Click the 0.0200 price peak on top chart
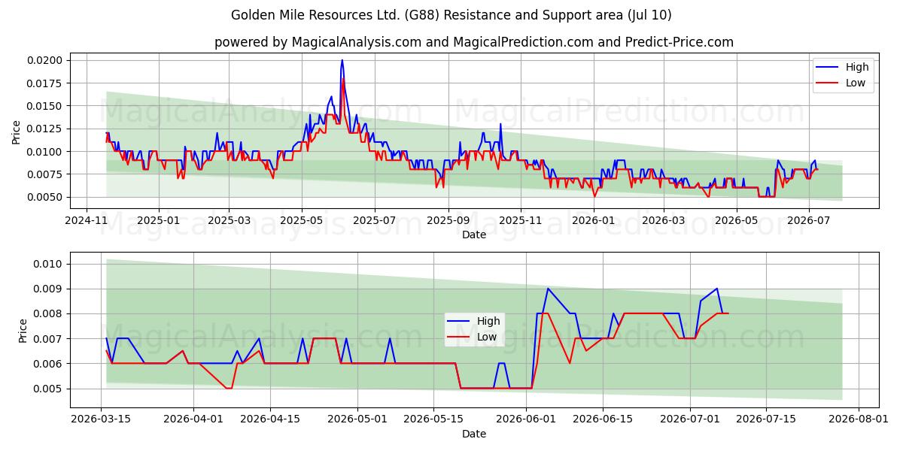This screenshot has width=903, height=451. 342,61
